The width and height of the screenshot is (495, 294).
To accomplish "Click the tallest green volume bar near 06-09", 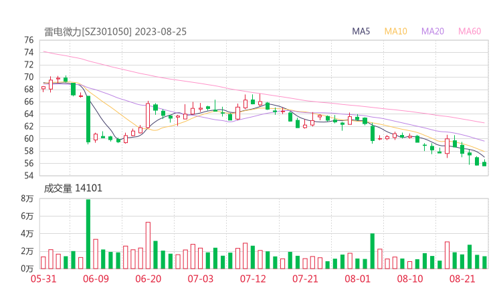I will 88,234.
